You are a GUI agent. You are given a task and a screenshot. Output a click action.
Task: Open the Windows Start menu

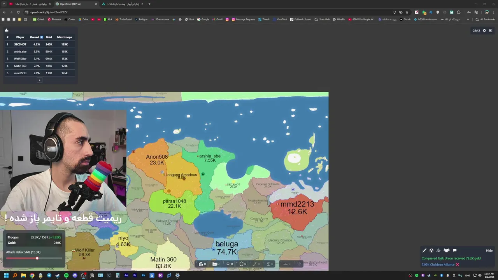[6, 275]
